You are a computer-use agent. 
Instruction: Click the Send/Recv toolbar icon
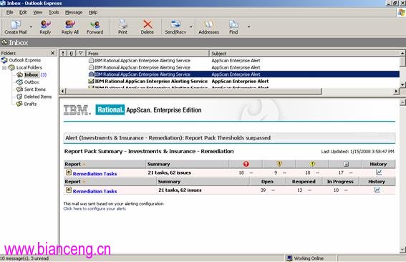(175, 26)
